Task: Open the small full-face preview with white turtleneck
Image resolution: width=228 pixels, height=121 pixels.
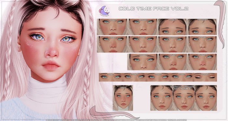Action: 123,98
